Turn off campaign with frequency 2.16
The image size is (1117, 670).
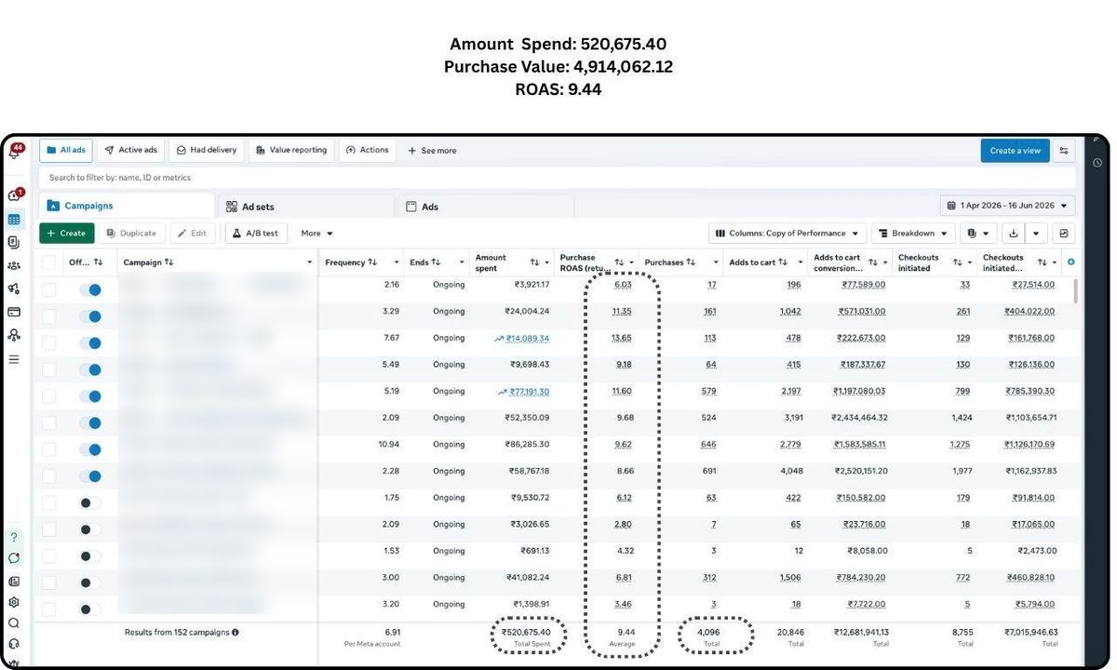coord(90,289)
